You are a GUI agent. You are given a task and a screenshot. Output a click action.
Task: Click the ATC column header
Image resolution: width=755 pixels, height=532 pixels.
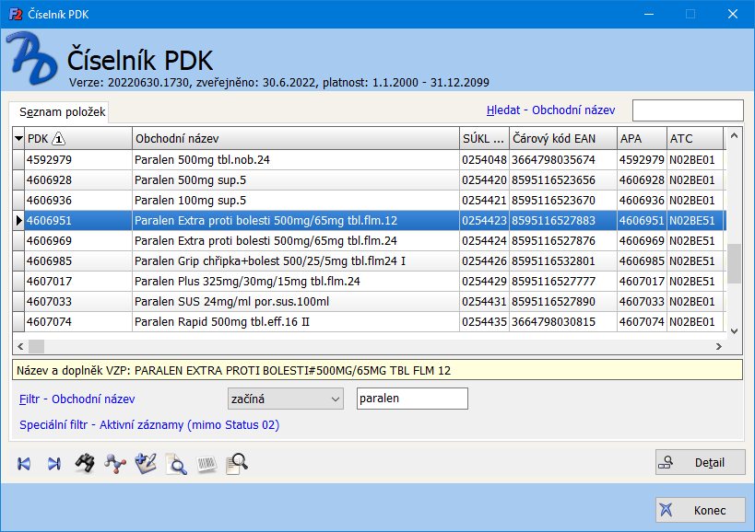pyautogui.click(x=695, y=138)
